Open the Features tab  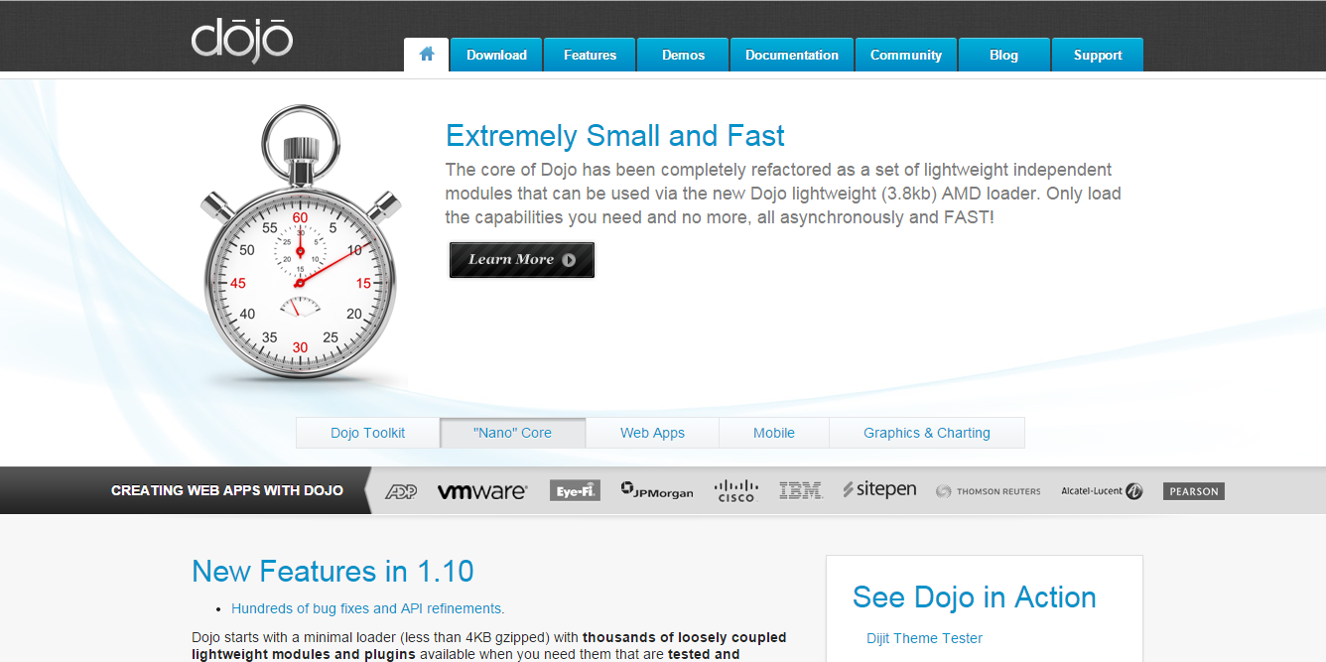coord(590,55)
